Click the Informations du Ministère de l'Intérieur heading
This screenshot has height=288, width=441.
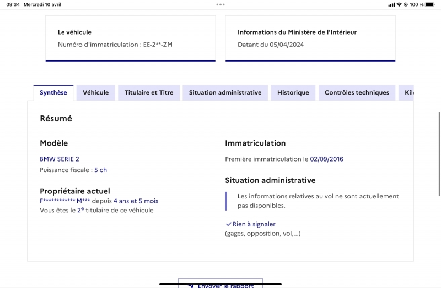tap(297, 32)
